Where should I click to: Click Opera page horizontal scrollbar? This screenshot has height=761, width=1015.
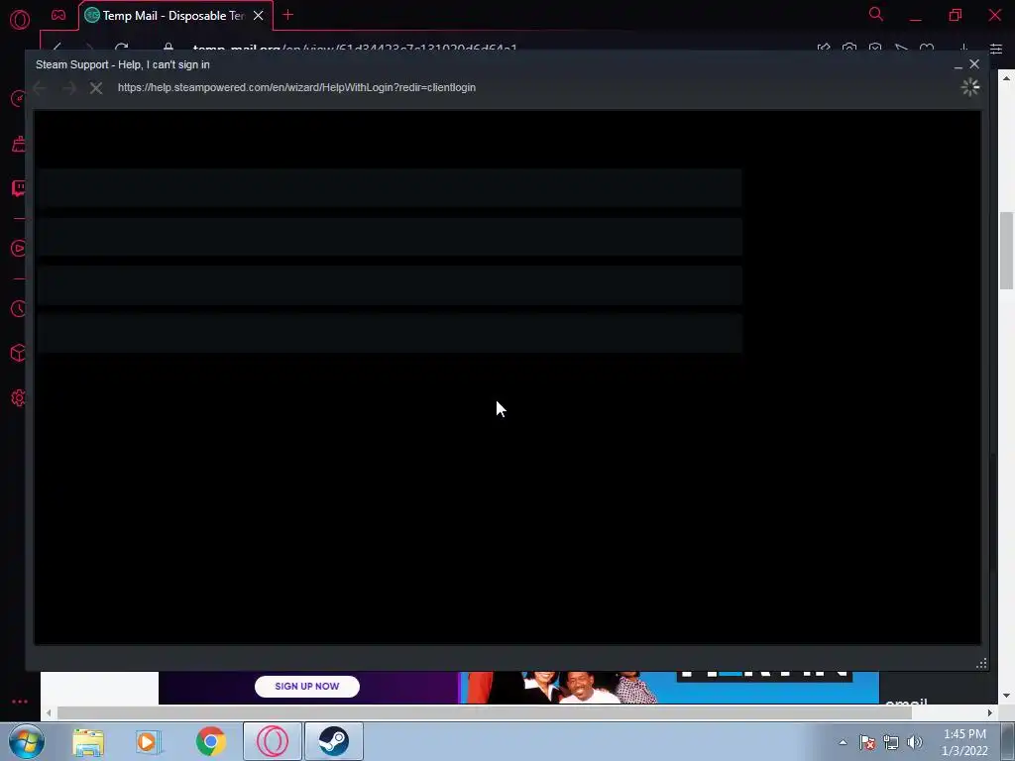coord(484,712)
